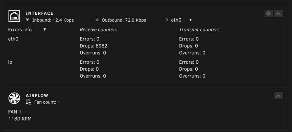292x132 pixels.
Task: Click eth0 transmit Drops: 0
Action: click(188, 46)
